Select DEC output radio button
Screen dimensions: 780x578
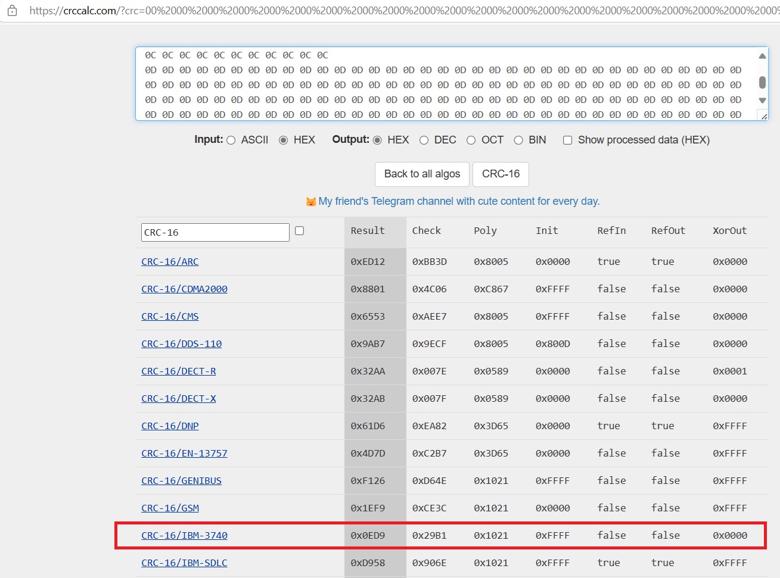point(424,140)
